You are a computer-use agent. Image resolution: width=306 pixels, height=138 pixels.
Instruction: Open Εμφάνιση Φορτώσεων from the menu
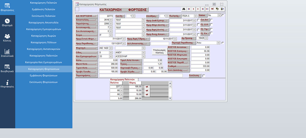[x=44, y=76]
